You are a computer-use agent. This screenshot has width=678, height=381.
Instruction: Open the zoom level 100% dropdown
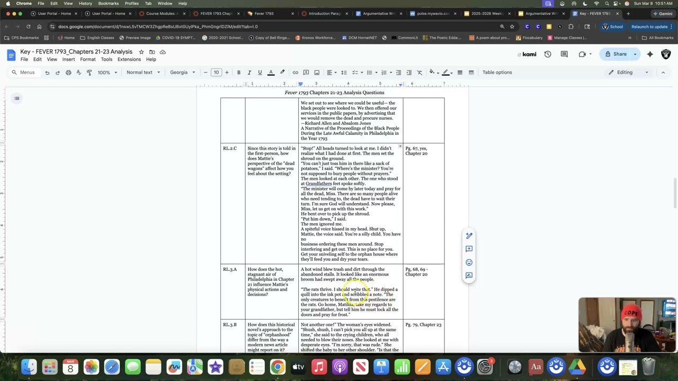[x=107, y=72]
